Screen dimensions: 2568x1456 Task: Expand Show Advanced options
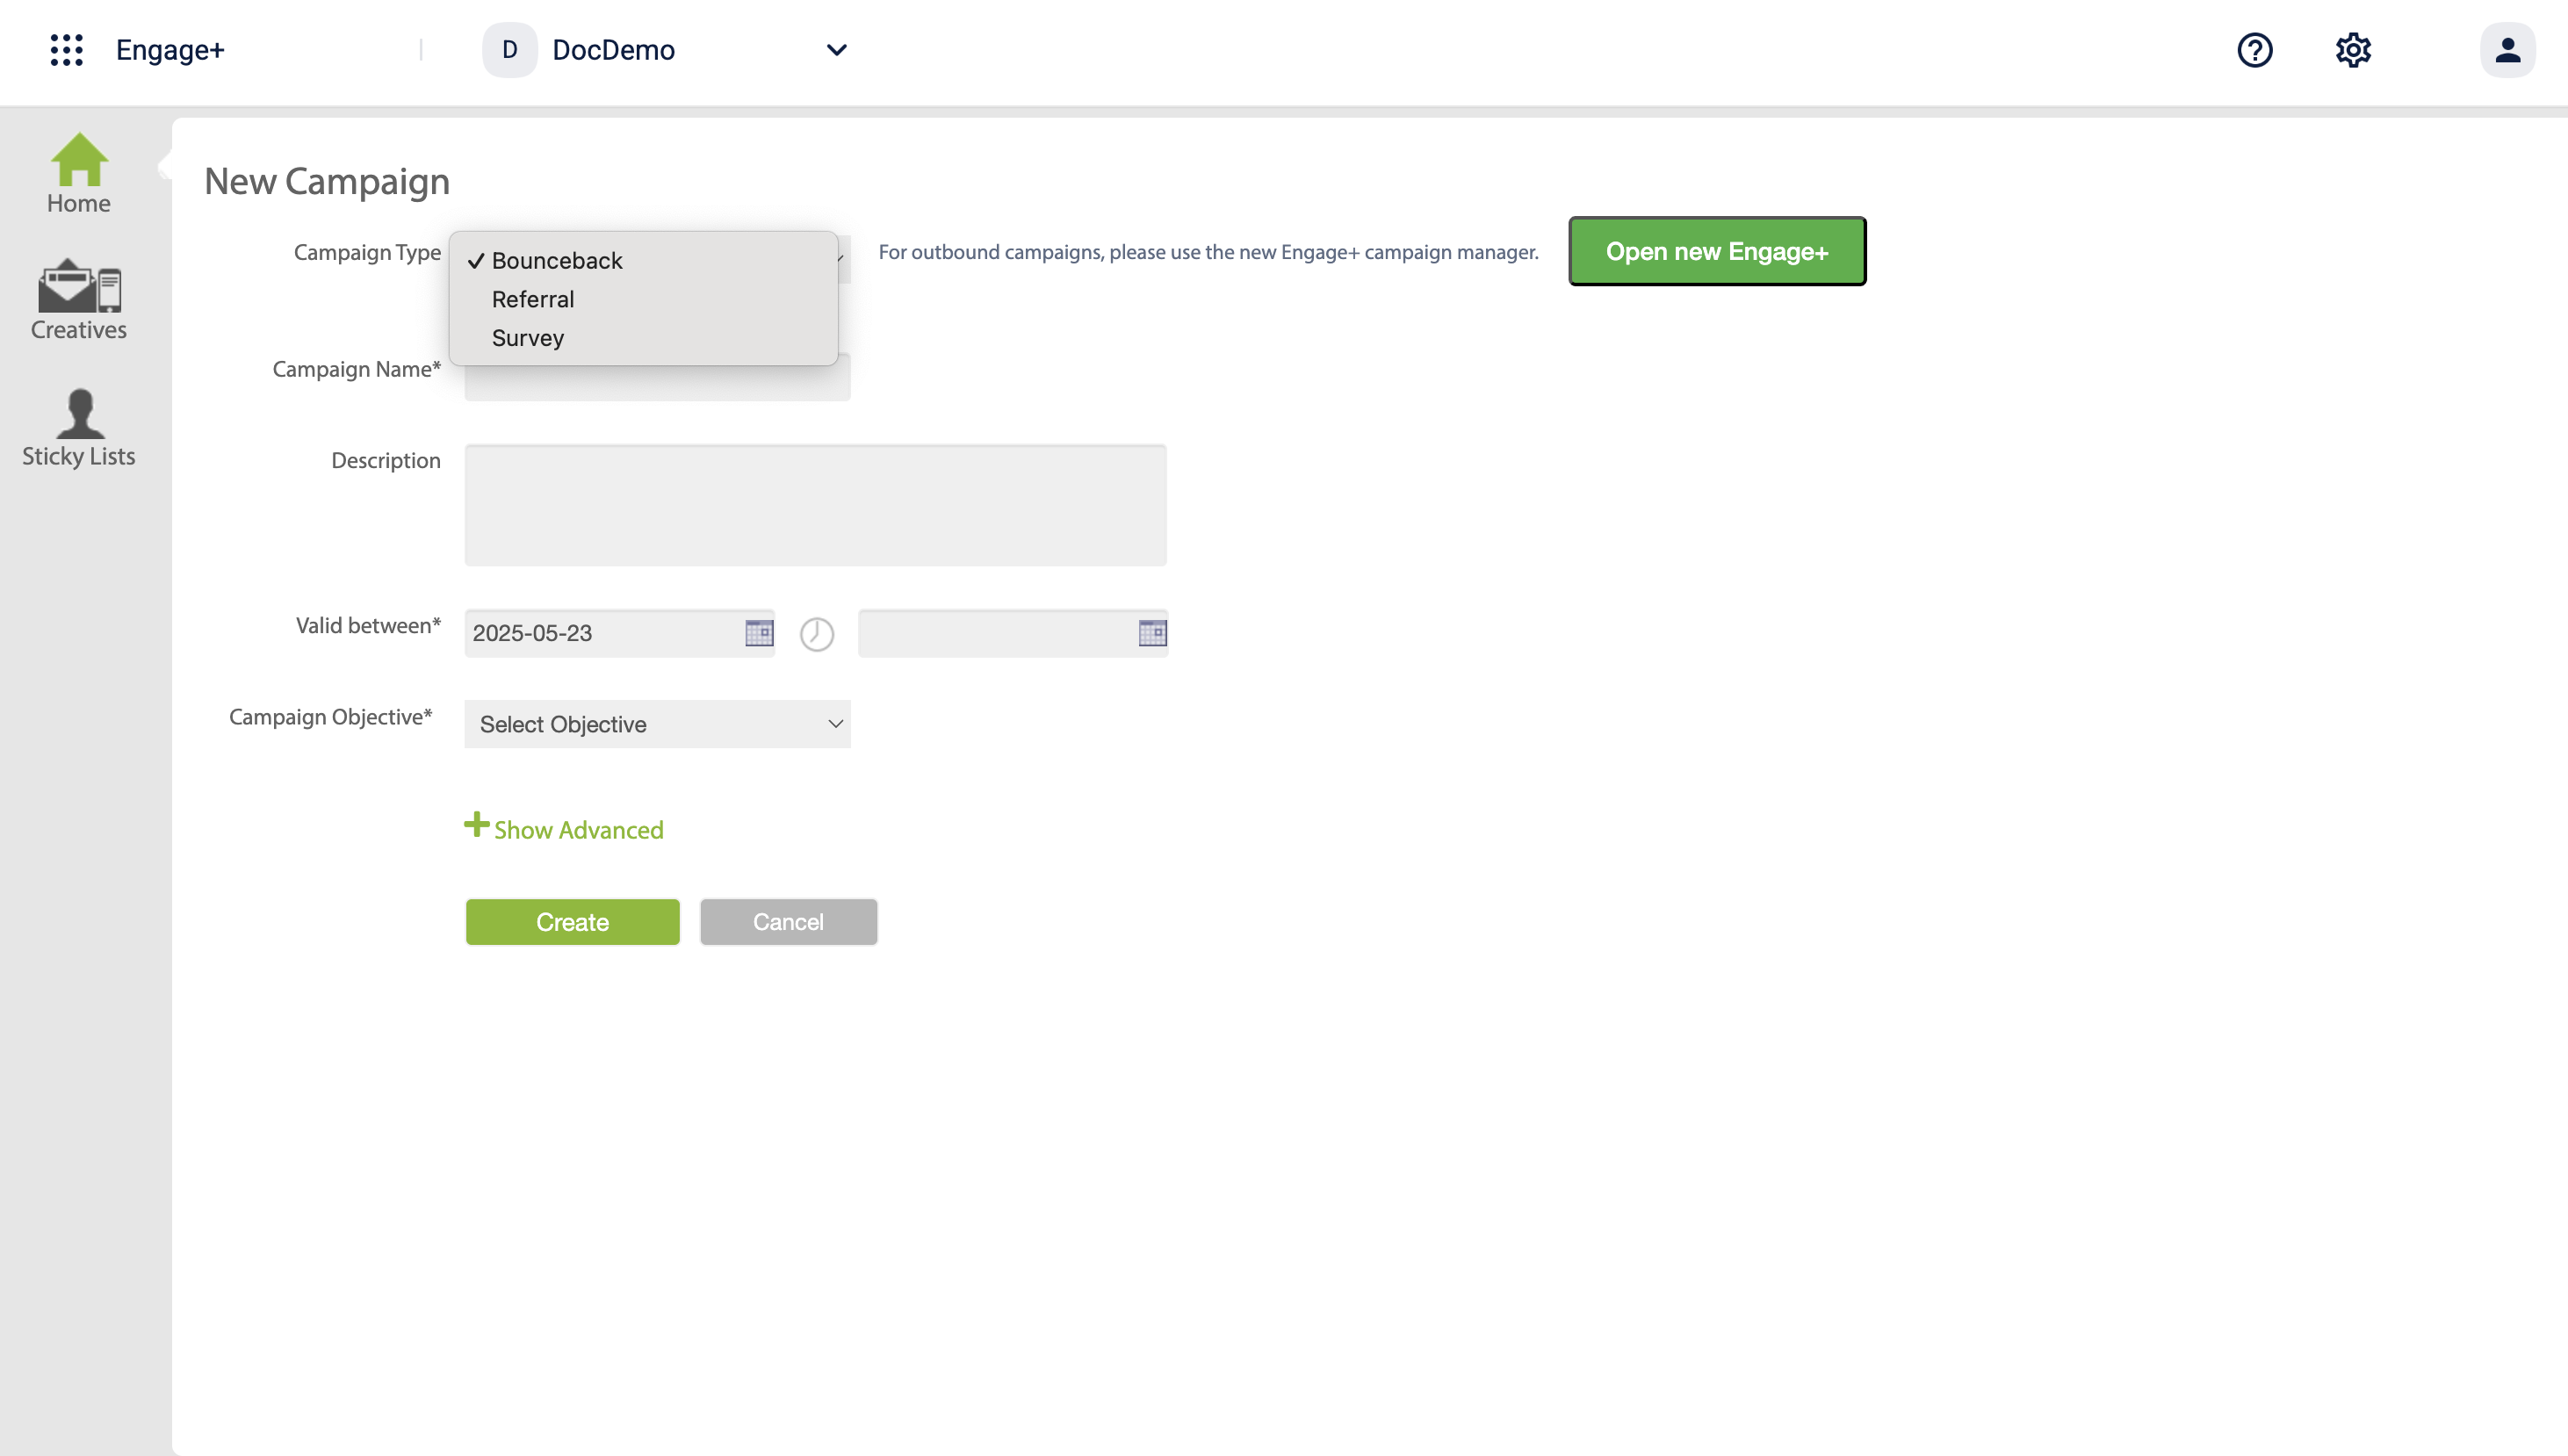tap(564, 829)
